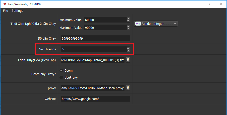Screen dimensions: 227x115
Task: Click the Số Threads value field
Action: 93,49
